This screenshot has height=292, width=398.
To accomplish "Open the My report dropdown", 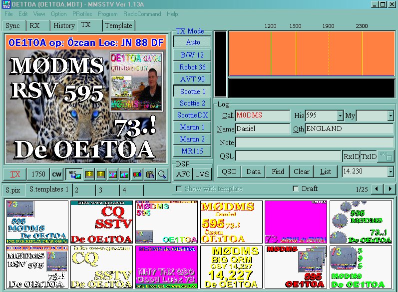I will click(390, 115).
